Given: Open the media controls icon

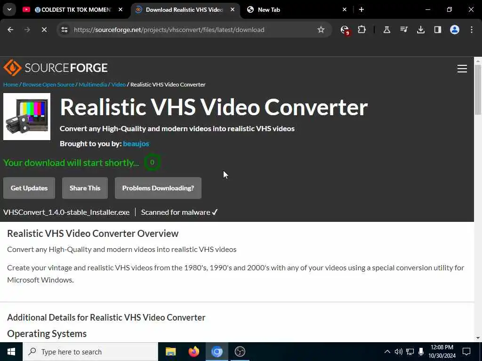Looking at the screenshot, I should click(x=403, y=30).
